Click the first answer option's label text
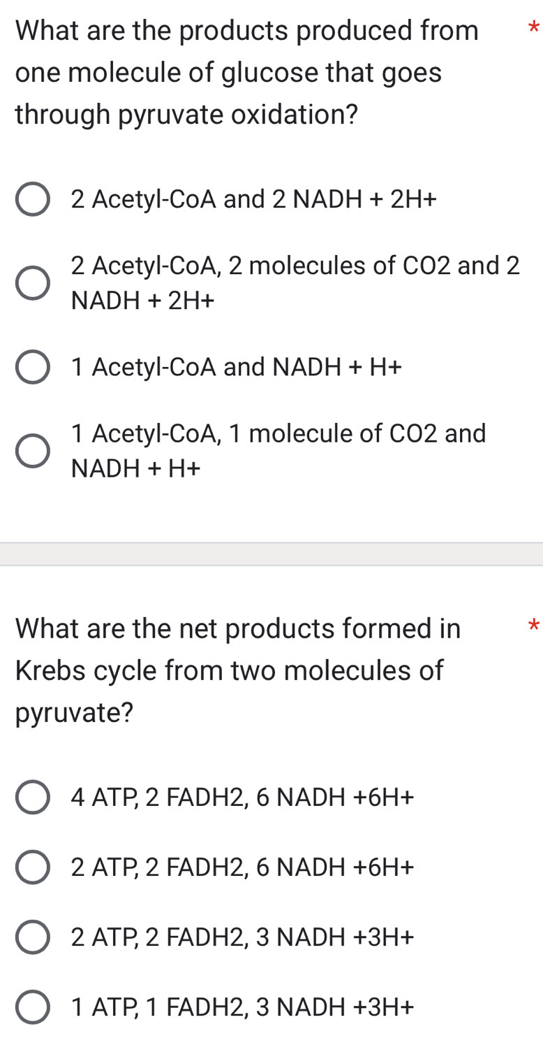 254,200
